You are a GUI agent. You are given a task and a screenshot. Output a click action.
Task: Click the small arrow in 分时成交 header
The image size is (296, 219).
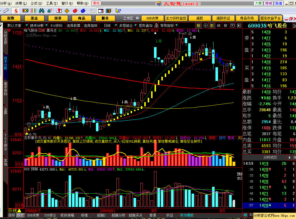click(289, 157)
